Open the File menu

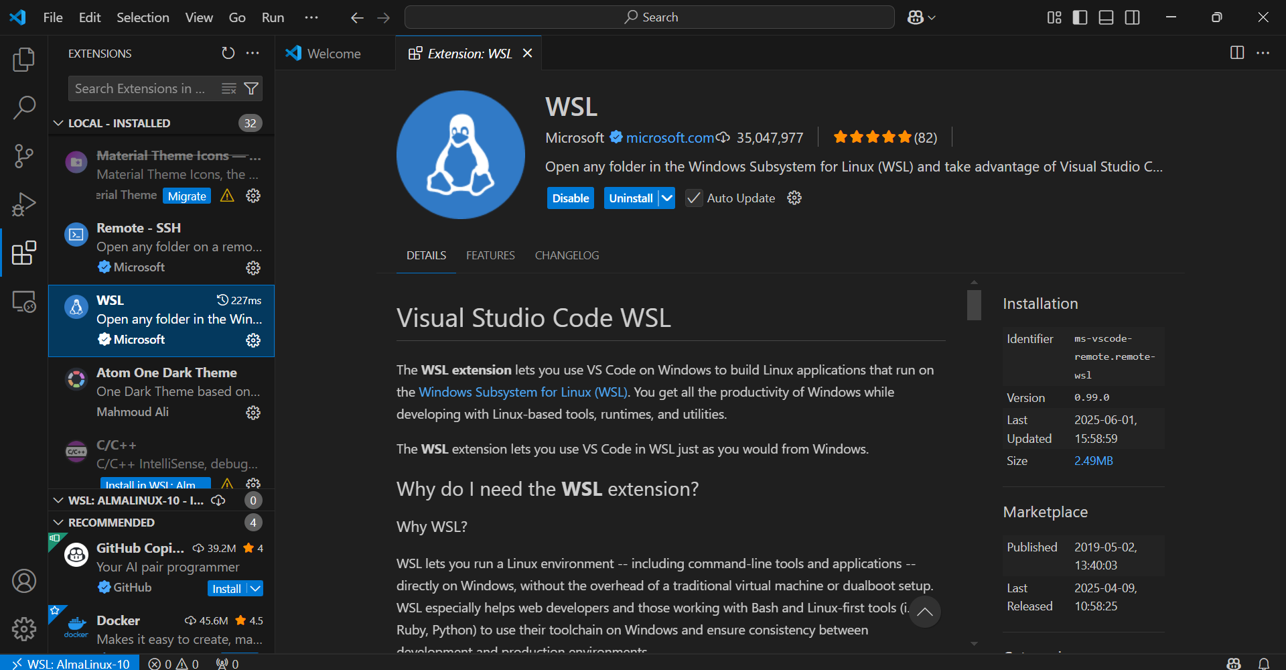(x=53, y=17)
